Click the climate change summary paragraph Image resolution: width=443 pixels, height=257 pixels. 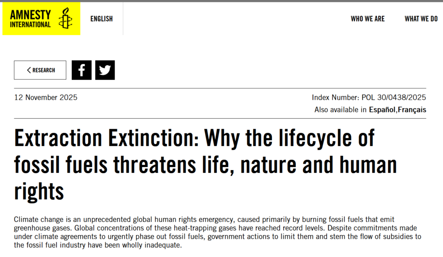tap(216, 232)
